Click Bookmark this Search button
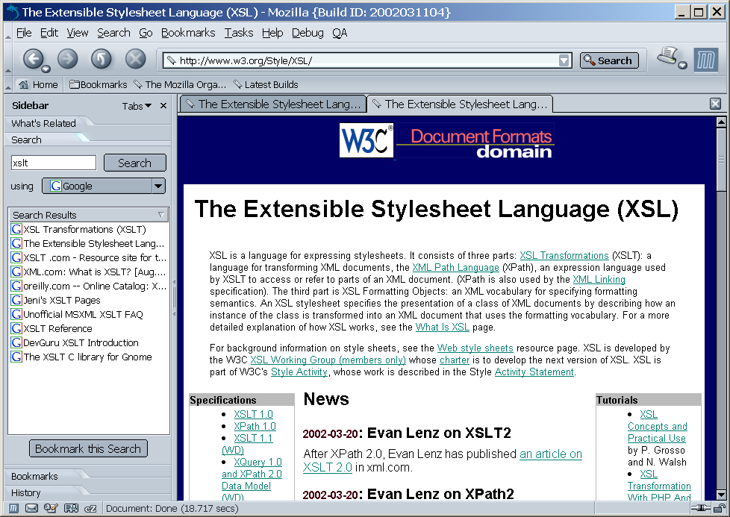This screenshot has width=730, height=517. pyautogui.click(x=88, y=448)
